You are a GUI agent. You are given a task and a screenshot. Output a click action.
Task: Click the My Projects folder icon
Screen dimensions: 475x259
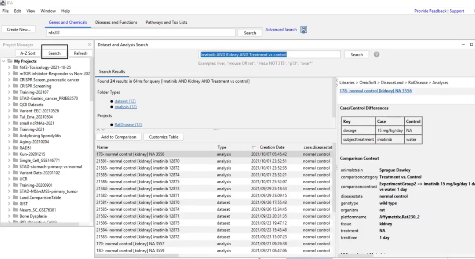tap(10, 61)
